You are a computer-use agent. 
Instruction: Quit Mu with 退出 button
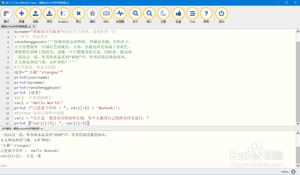pos(222,15)
